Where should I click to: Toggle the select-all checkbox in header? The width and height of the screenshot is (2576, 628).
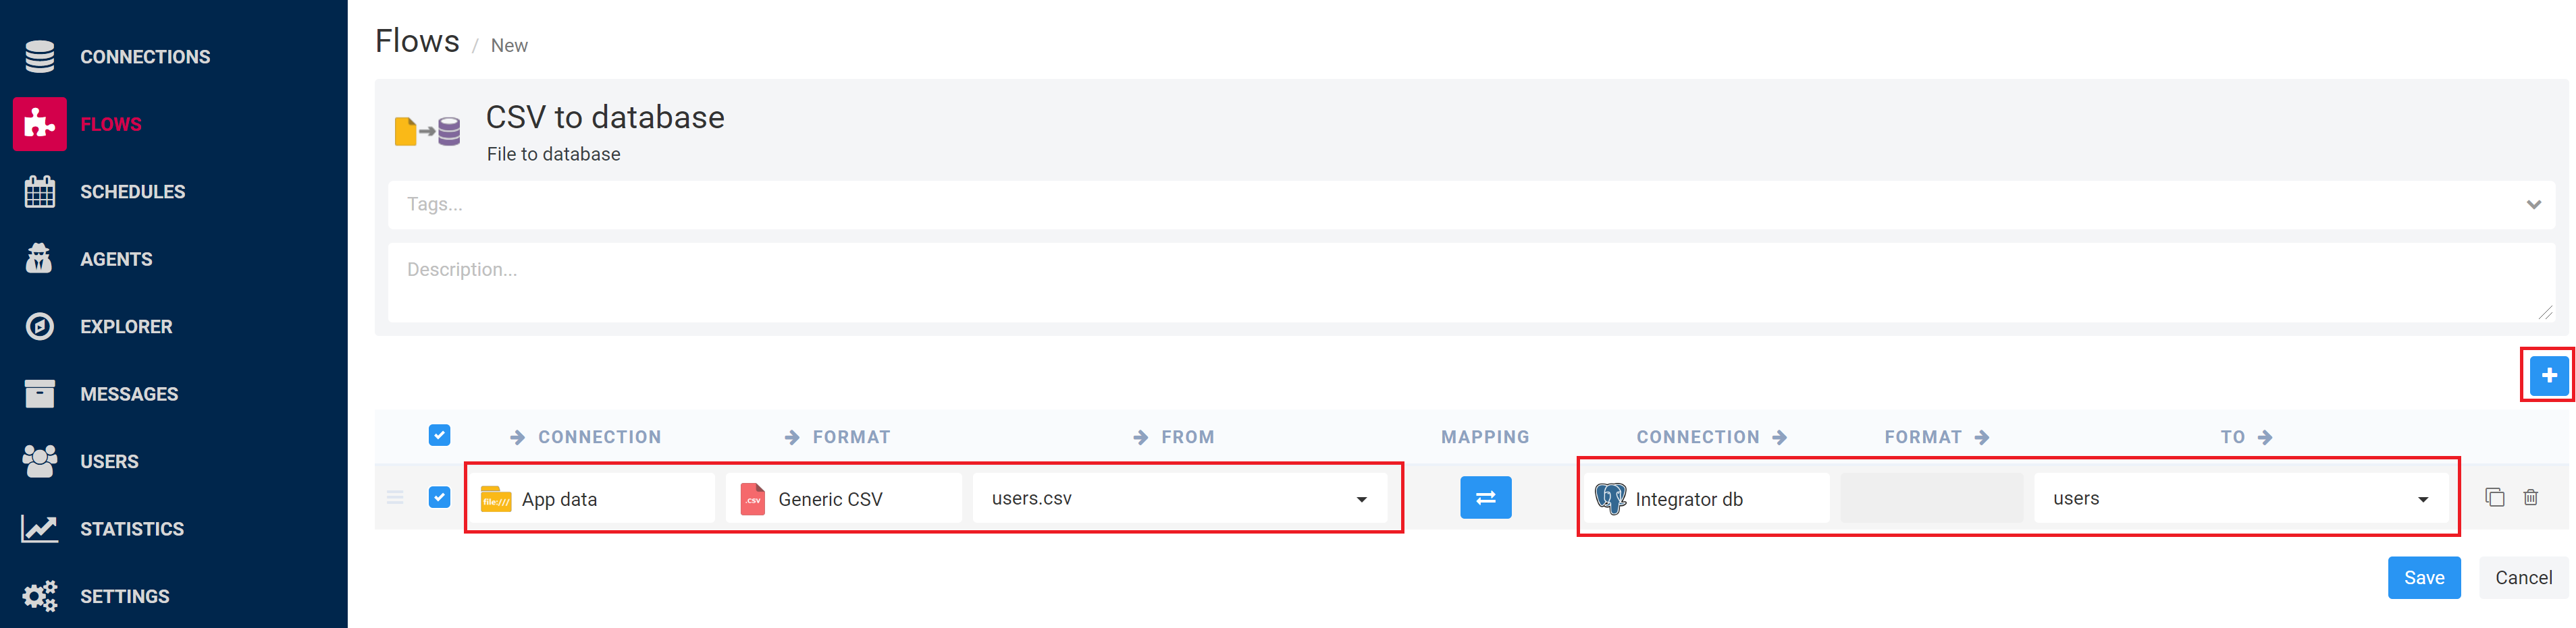[439, 435]
